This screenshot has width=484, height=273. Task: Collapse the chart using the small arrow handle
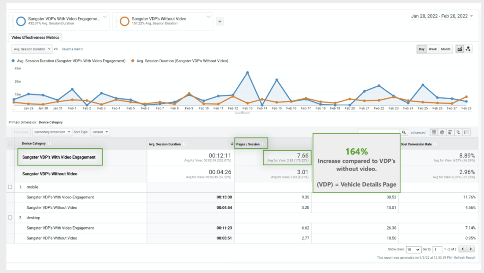coord(242,112)
